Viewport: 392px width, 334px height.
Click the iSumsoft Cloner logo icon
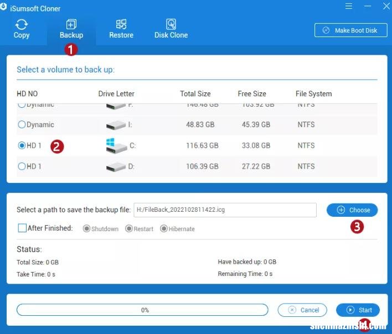coord(3,7)
